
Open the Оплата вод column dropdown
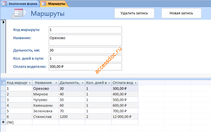[136, 83]
